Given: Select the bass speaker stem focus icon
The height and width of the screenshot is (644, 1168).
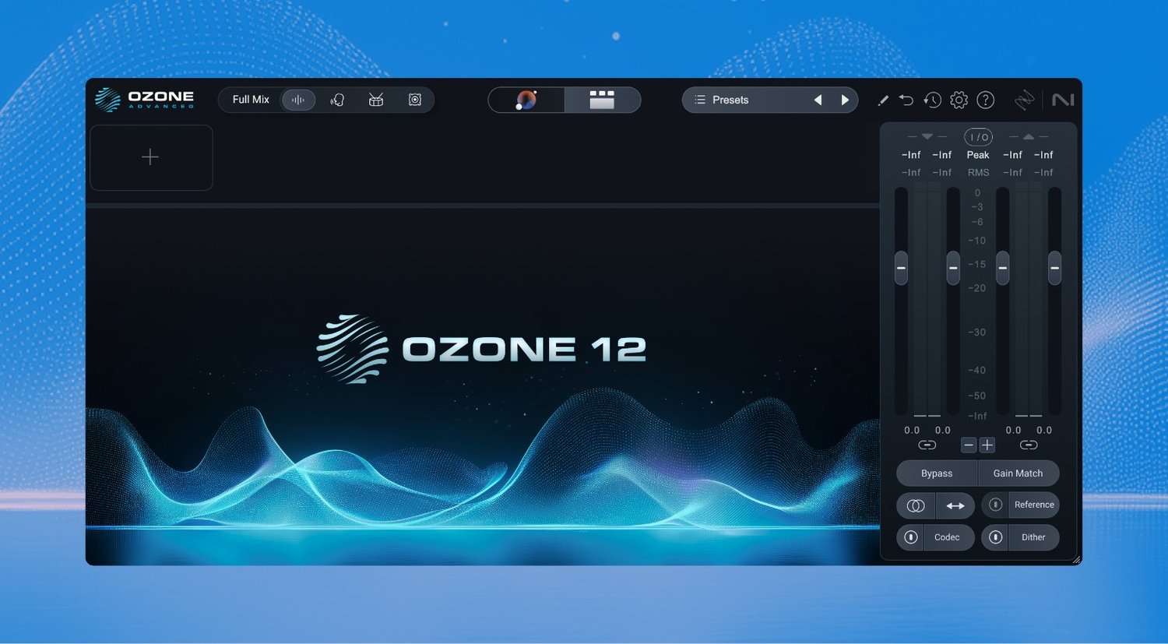Looking at the screenshot, I should click(415, 100).
